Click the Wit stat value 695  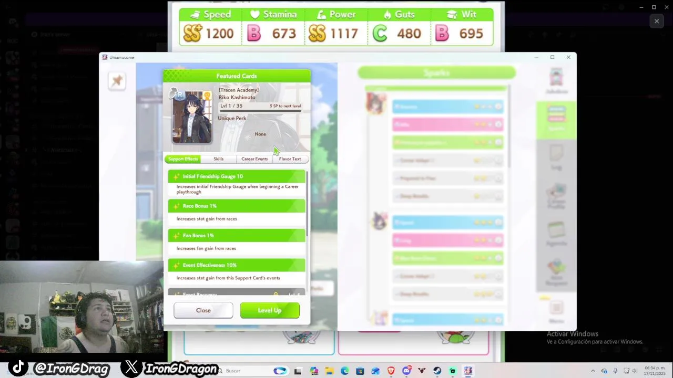click(x=471, y=34)
